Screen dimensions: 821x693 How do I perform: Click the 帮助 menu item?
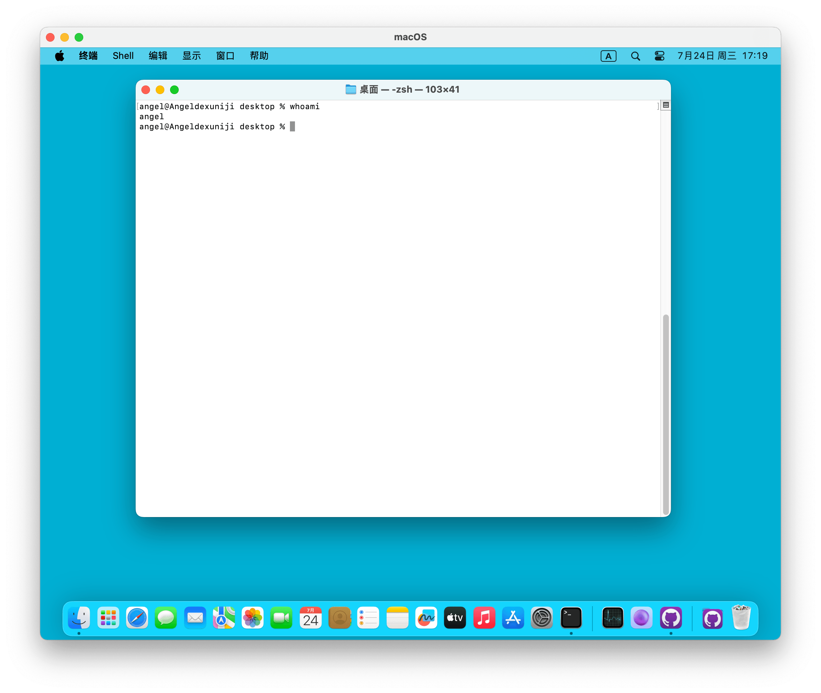click(259, 56)
